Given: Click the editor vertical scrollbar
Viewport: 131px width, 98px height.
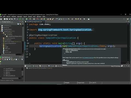Looking at the screenshot, I should (128, 43).
